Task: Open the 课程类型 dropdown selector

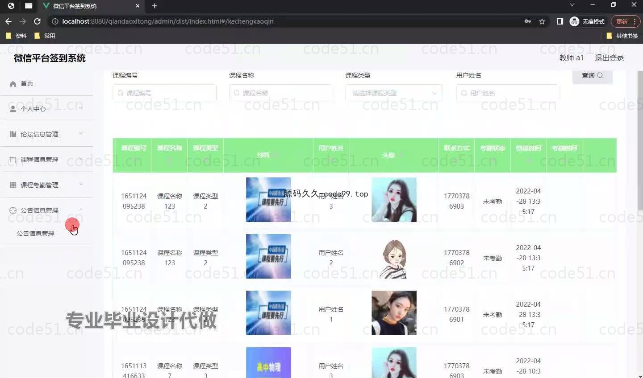Action: (394, 93)
